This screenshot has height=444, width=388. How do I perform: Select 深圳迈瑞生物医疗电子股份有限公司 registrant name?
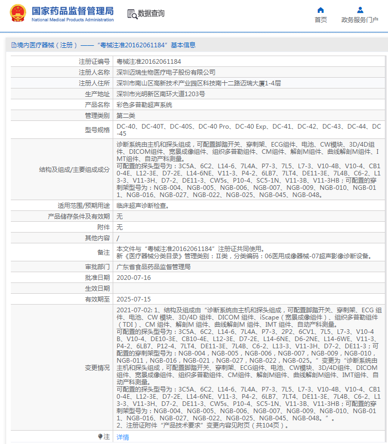[166, 72]
